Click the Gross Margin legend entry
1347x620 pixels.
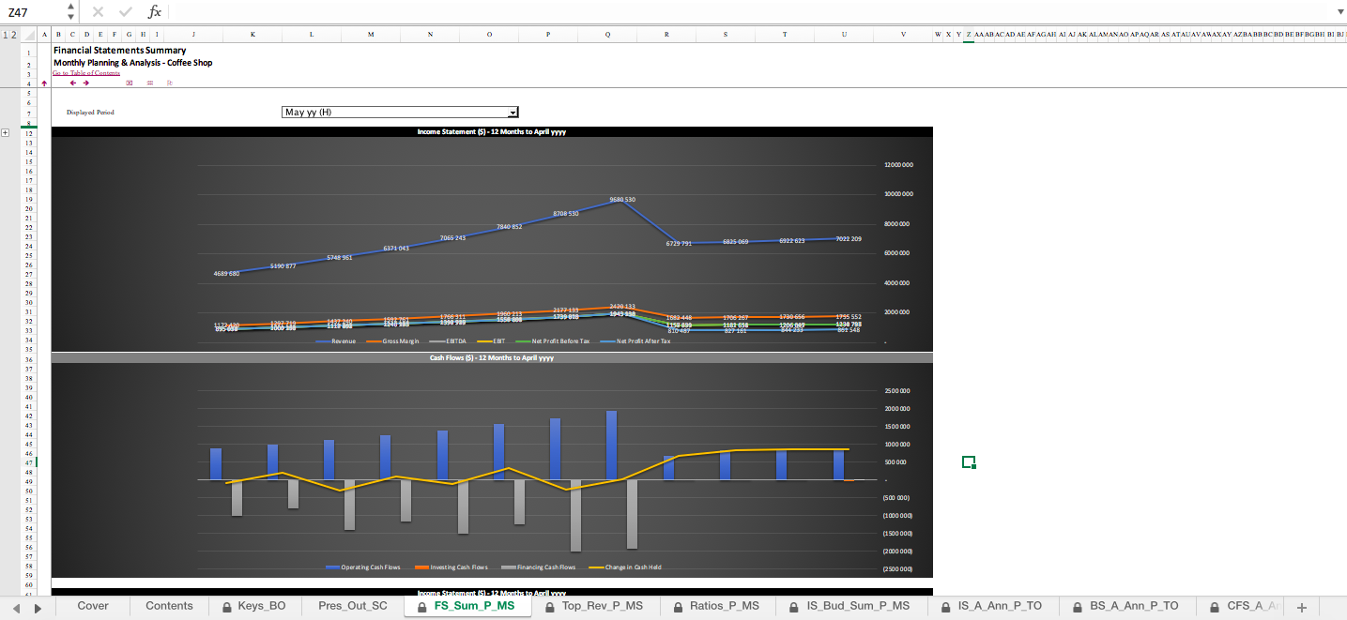pyautogui.click(x=391, y=341)
